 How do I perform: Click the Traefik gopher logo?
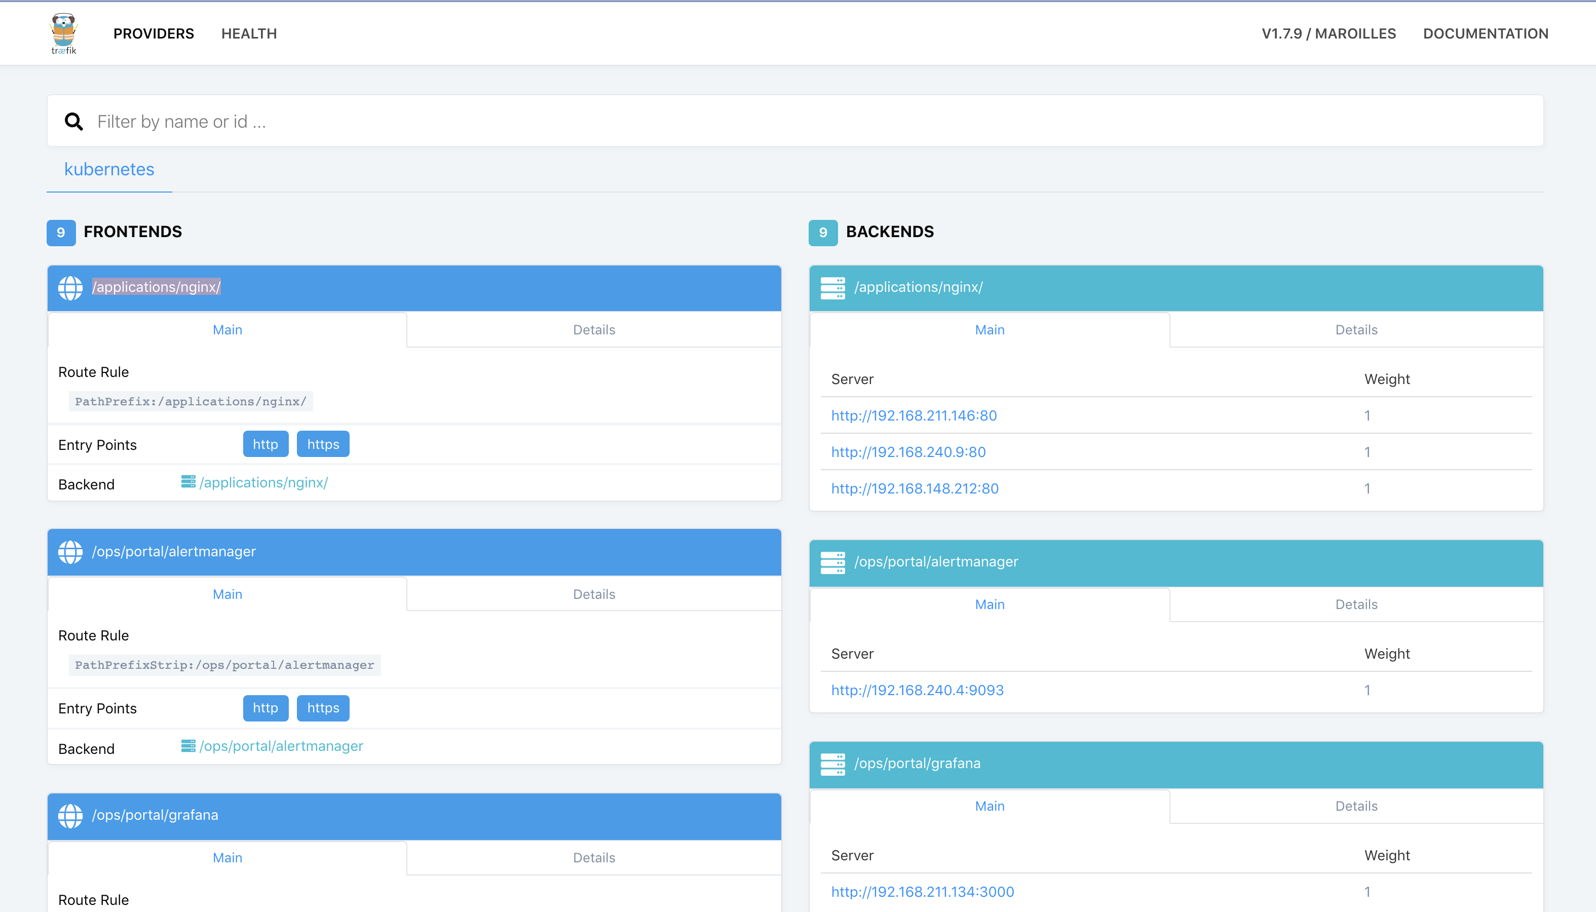63,33
